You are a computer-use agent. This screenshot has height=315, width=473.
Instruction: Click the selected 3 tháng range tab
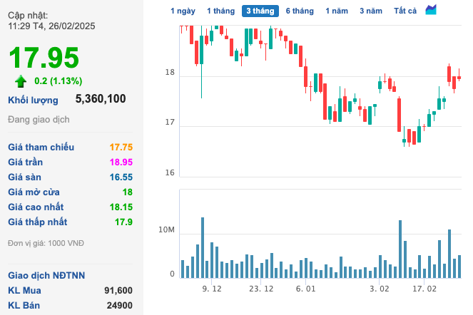pos(260,11)
